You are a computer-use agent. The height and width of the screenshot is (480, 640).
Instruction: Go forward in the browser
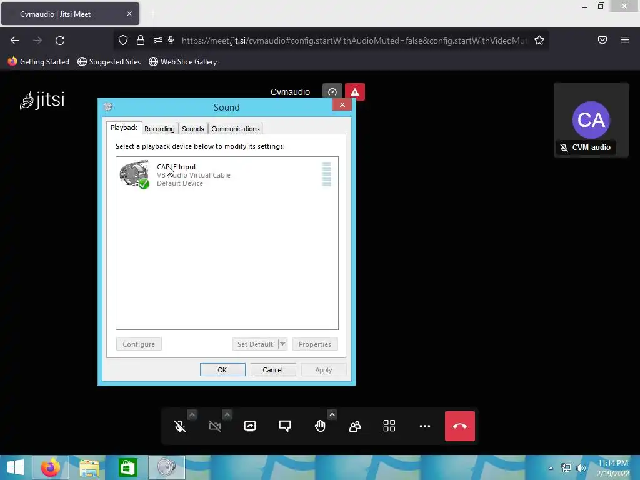pyautogui.click(x=37, y=41)
